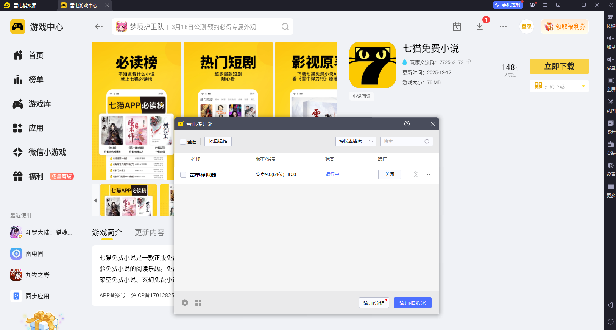Click the 添加模拟器 button
Viewport: 616px width, 330px height.
click(x=412, y=303)
